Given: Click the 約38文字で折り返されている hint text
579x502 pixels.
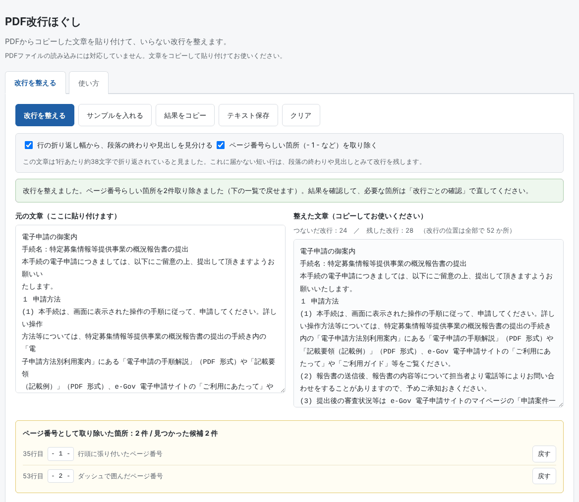Looking at the screenshot, I should click(x=223, y=162).
